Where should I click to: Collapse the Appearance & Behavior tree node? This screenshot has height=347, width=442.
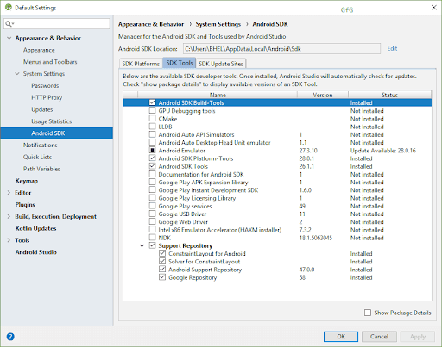click(9, 38)
